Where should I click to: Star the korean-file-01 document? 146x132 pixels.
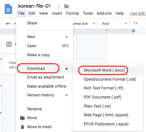click(59, 6)
